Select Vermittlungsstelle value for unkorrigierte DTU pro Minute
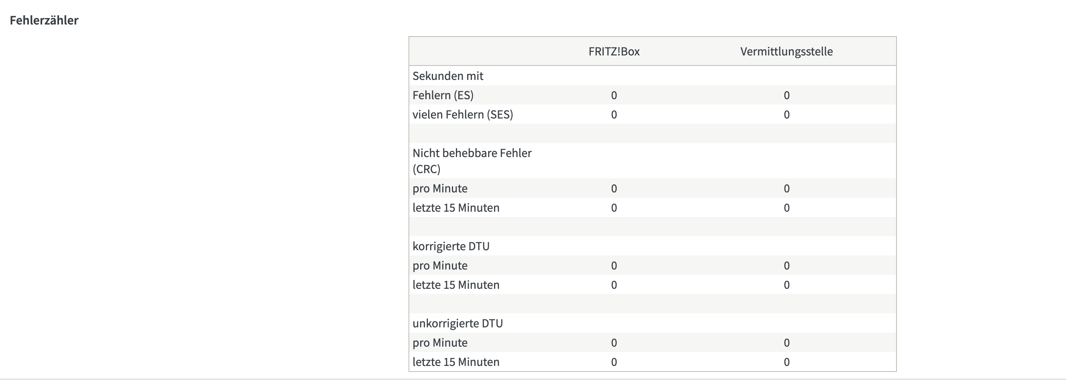This screenshot has height=384, width=1066. pos(786,343)
